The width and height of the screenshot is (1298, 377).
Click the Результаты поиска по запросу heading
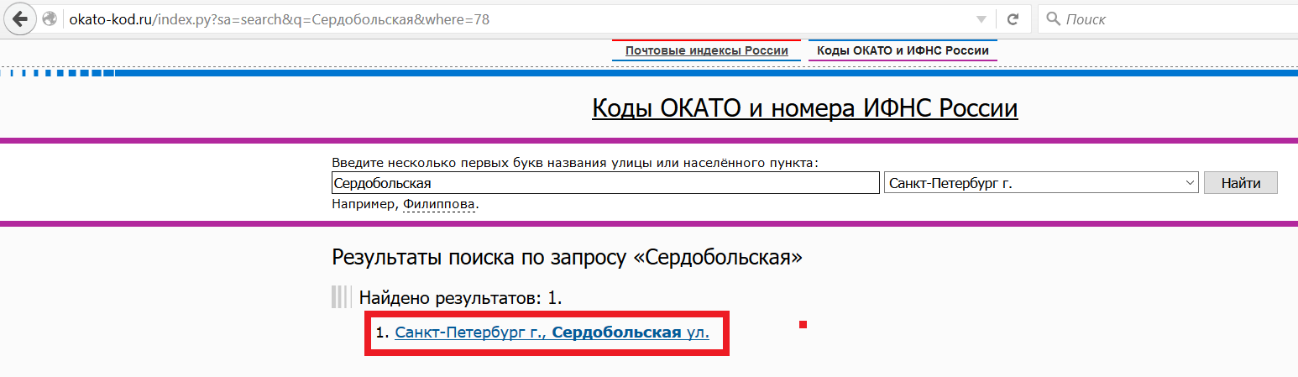click(567, 257)
